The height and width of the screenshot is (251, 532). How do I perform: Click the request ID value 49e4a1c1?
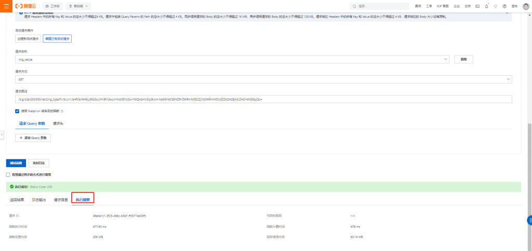pos(119,216)
